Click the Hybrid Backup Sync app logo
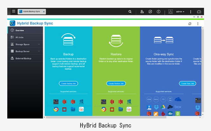211x131 pixels. coord(12,23)
